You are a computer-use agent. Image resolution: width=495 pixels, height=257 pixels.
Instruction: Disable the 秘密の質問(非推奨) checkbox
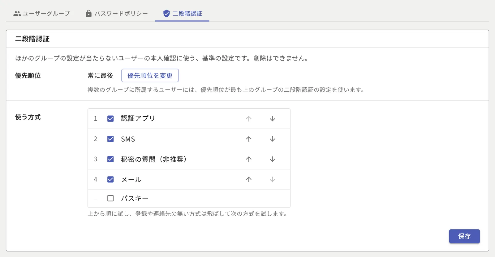[110, 159]
